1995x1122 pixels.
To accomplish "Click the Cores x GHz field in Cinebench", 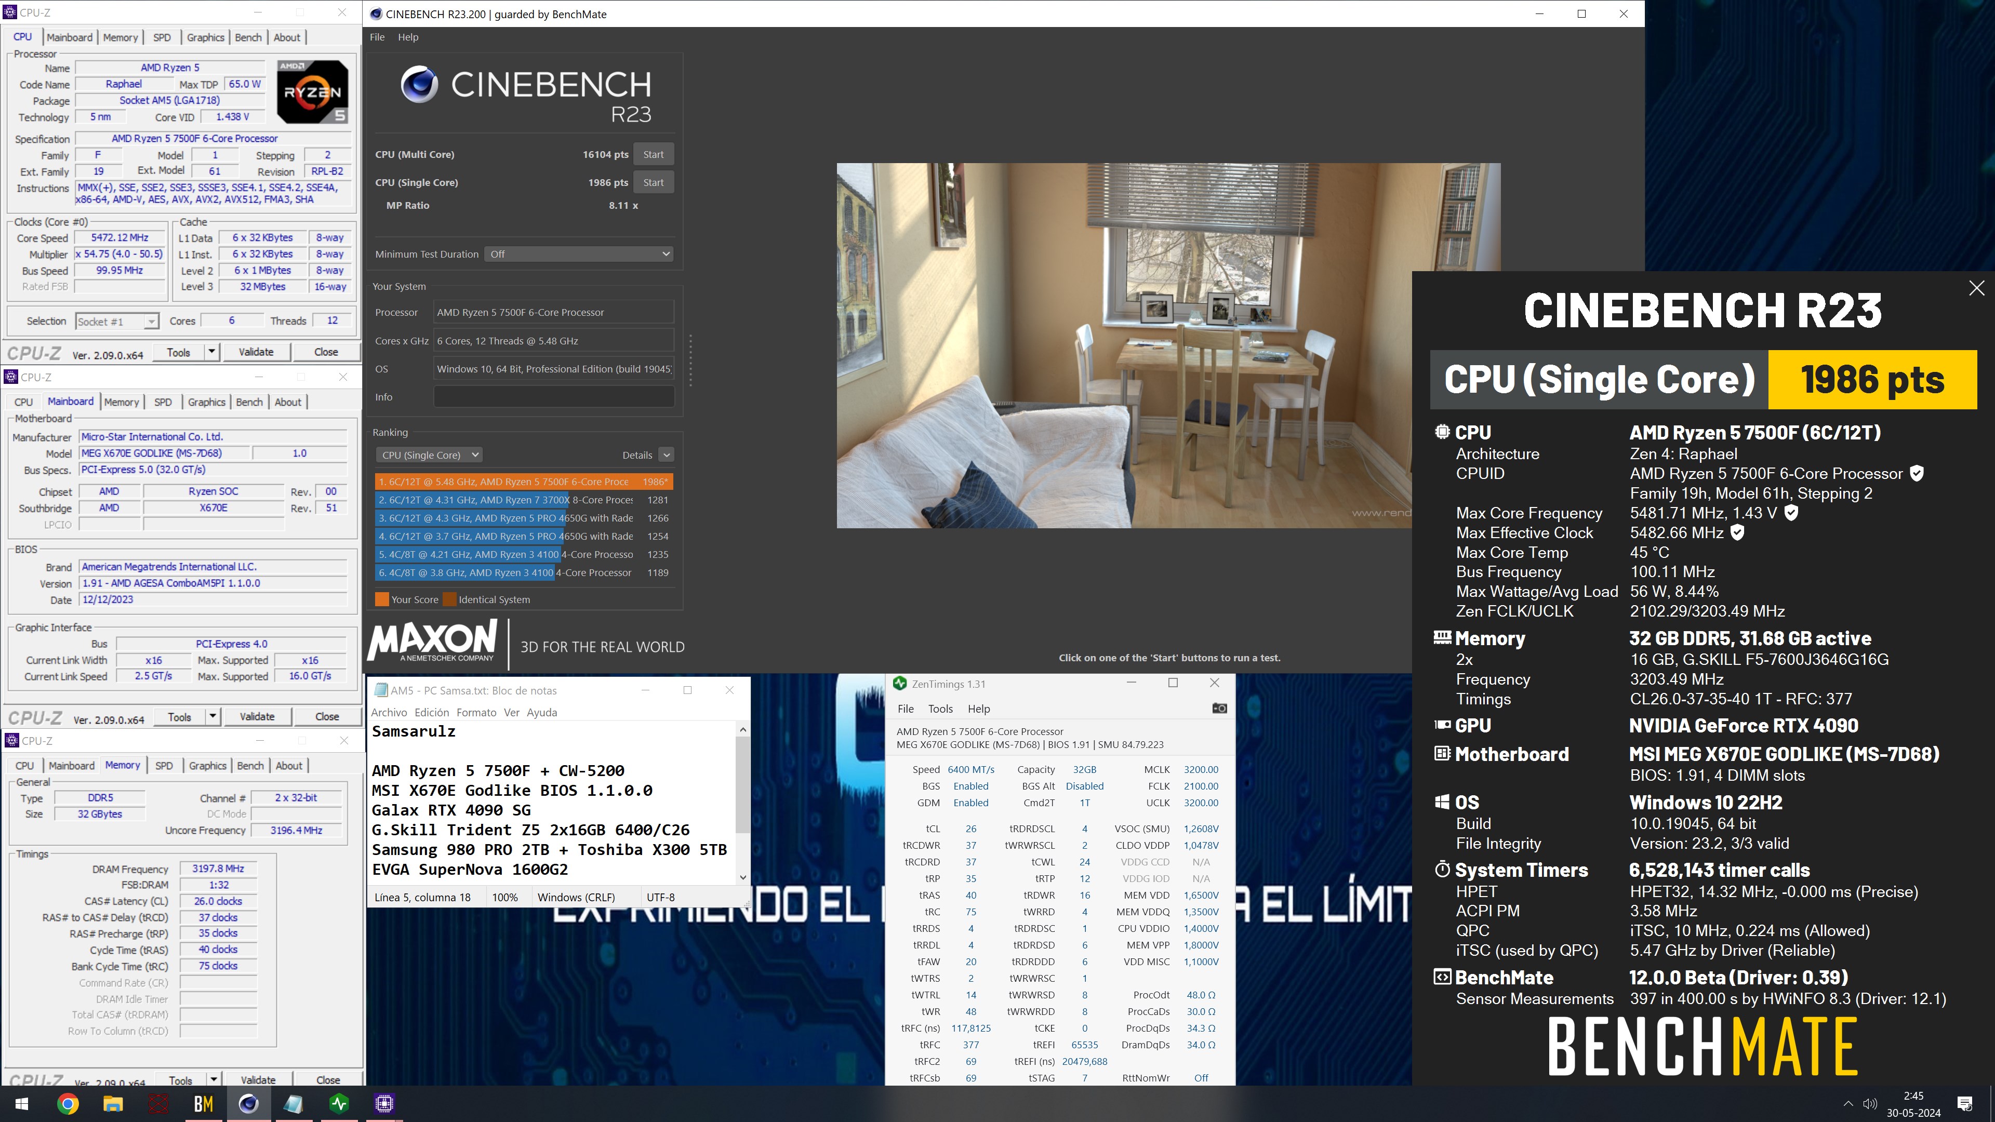I will (x=554, y=340).
